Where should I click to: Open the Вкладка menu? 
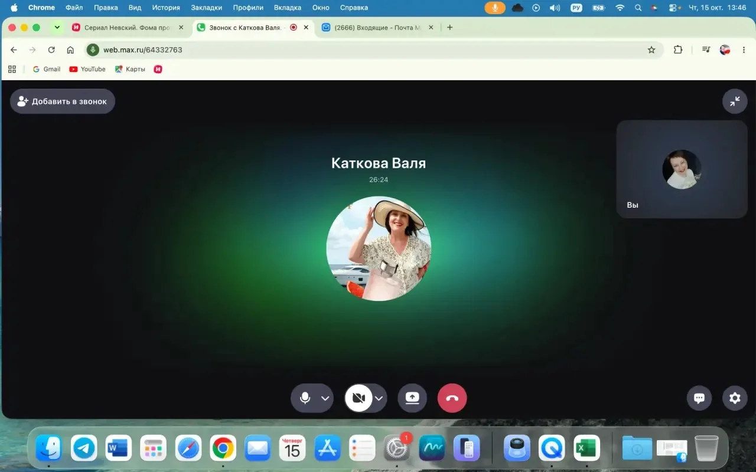(288, 8)
